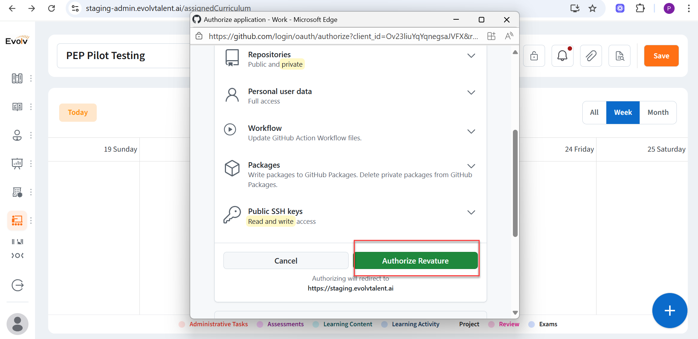The height and width of the screenshot is (339, 698).
Task: Click the install app icon in Chrome
Action: [x=575, y=8]
